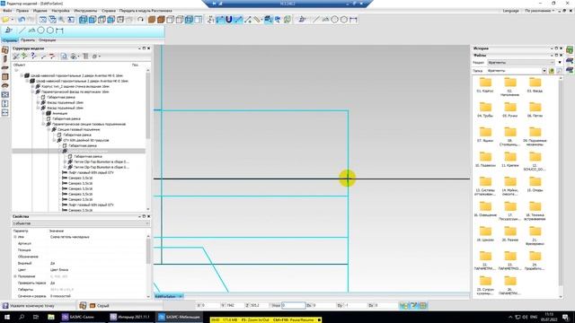The height and width of the screenshot is (323, 575).
Task: Switch to Интерьер 2021.11.1 in the taskbar
Action: 131,317
